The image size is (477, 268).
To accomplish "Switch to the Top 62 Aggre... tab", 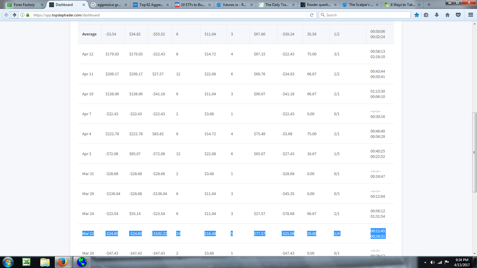I will (x=151, y=5).
